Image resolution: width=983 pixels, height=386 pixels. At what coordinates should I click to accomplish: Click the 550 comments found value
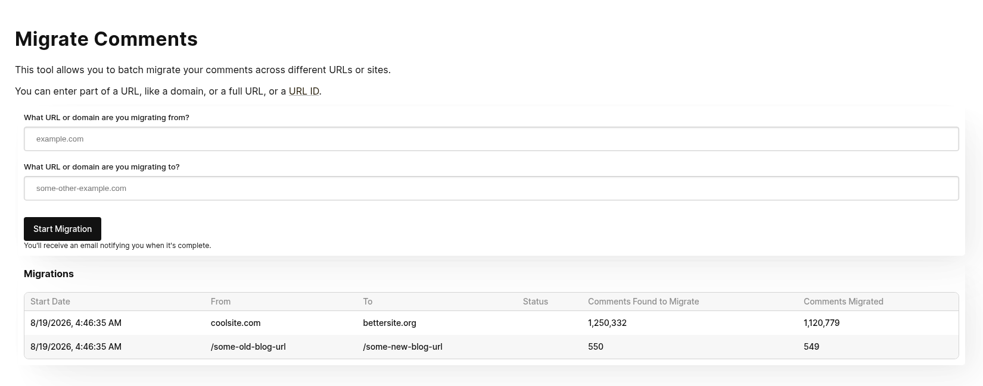pyautogui.click(x=596, y=347)
